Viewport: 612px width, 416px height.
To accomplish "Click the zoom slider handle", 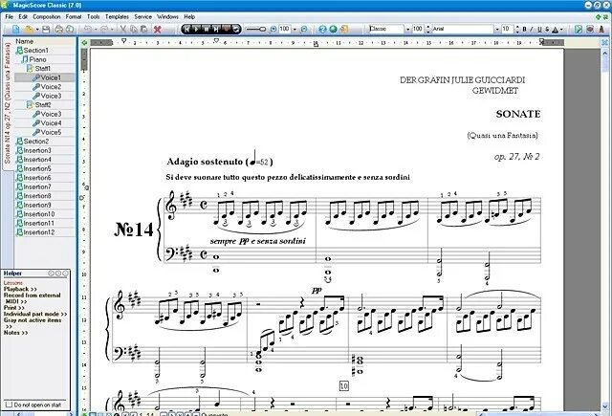I will [x=262, y=30].
